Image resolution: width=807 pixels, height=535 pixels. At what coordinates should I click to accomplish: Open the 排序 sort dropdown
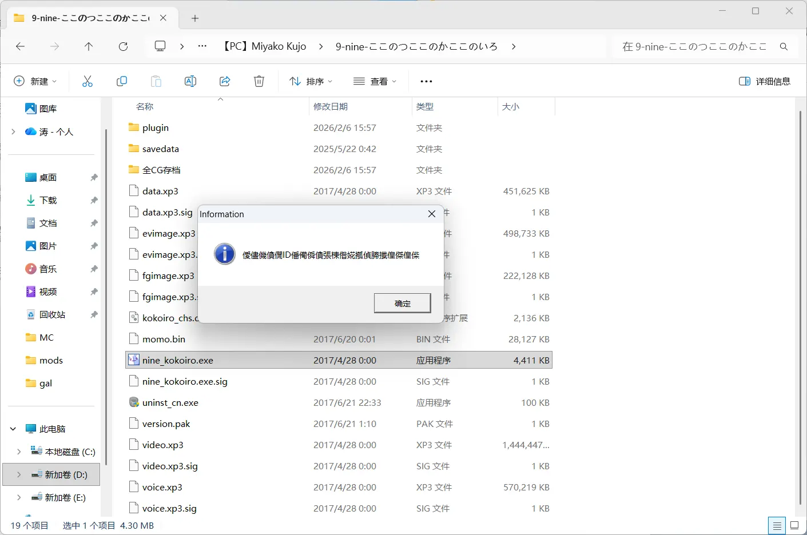[311, 81]
